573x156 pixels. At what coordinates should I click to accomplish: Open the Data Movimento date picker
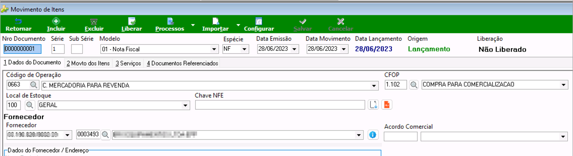click(344, 49)
